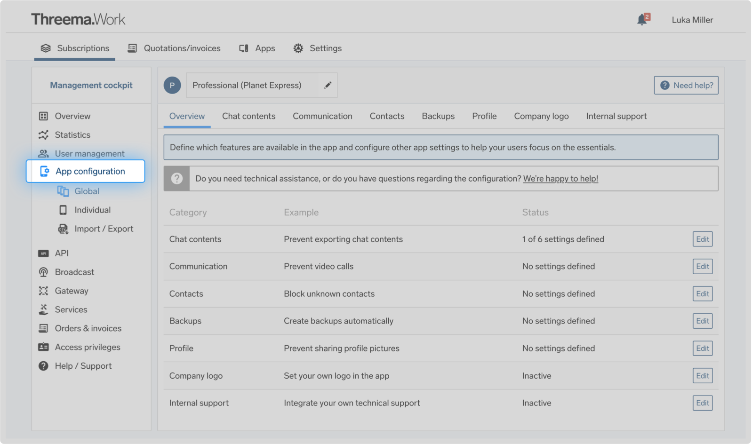Click the API badge icon
Viewport: 752px width, 444px height.
coord(43,253)
